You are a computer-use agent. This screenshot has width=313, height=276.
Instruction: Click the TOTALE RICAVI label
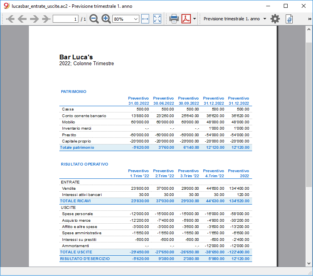[x=75, y=201]
